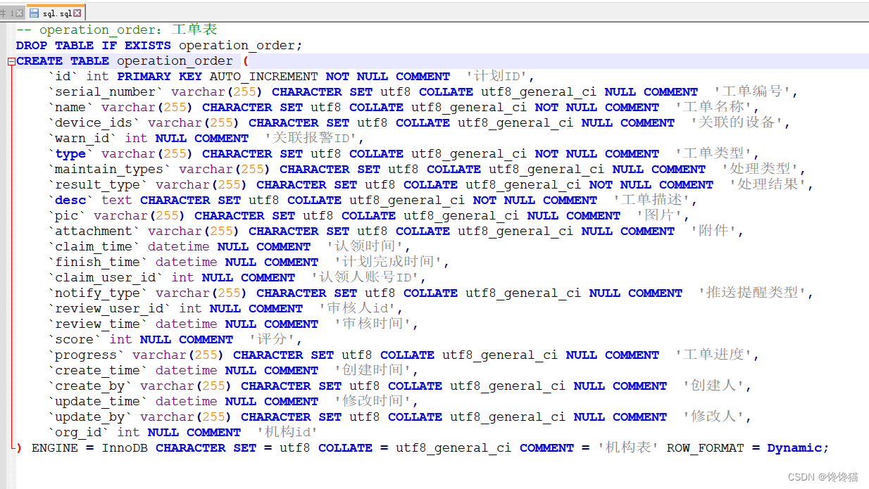Click the `result_type` column name
This screenshot has height=489, width=869.
97,184
